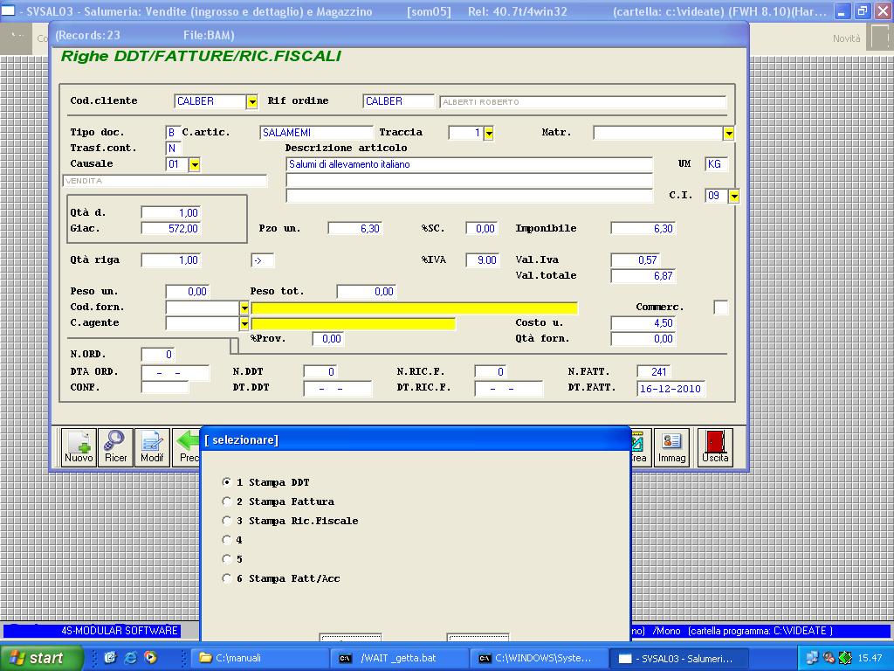Screen dimensions: 894x671
Task: Click description field 'Salumi di allevamento italiano'
Action: tap(469, 164)
